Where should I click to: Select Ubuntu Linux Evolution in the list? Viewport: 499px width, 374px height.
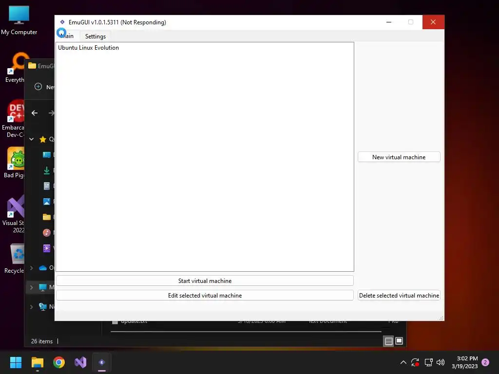(x=88, y=48)
